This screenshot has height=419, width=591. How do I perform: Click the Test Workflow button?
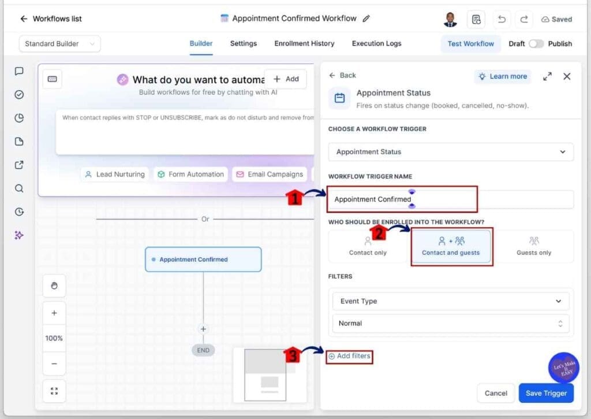470,44
